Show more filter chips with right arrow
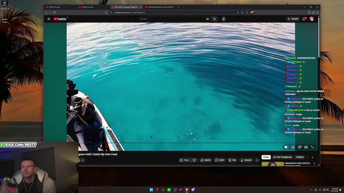344x193 pixels. [x=312, y=157]
